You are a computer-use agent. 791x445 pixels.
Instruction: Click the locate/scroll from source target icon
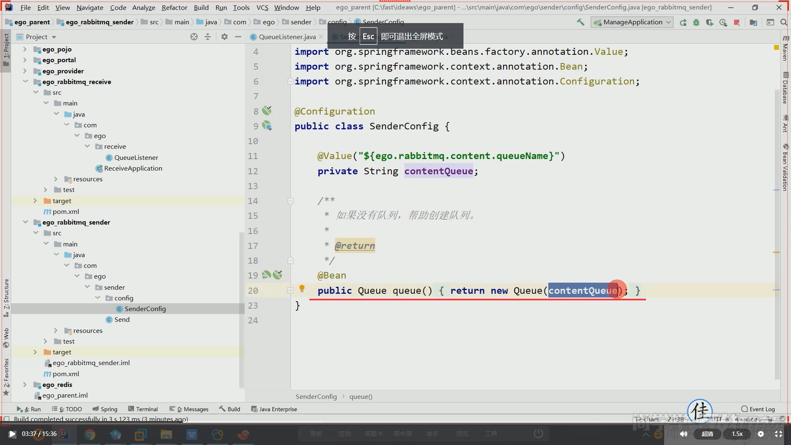pyautogui.click(x=194, y=37)
